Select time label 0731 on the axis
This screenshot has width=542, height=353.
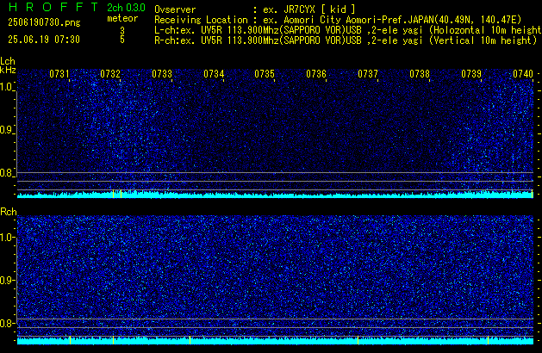(x=59, y=74)
